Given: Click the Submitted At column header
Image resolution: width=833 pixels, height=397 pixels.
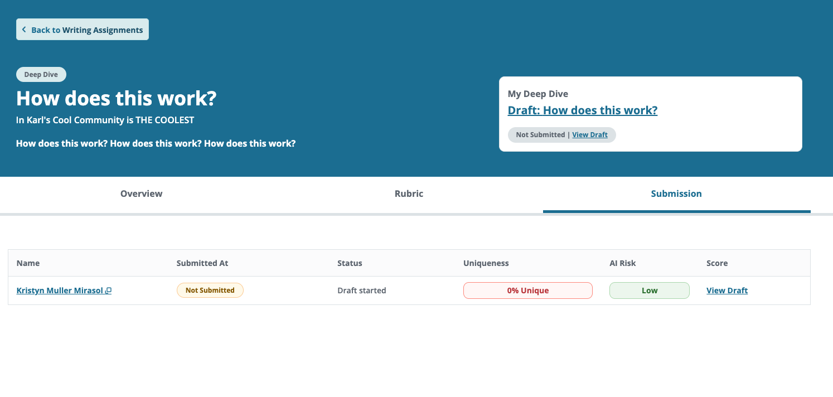Looking at the screenshot, I should tap(202, 263).
